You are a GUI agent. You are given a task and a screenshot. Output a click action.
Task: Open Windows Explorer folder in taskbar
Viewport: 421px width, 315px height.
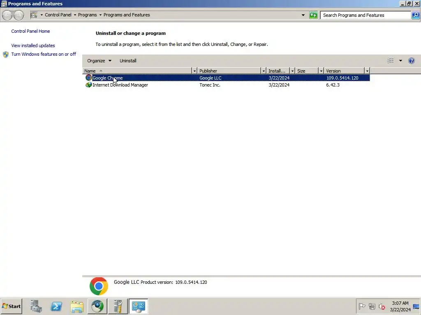coord(77,306)
